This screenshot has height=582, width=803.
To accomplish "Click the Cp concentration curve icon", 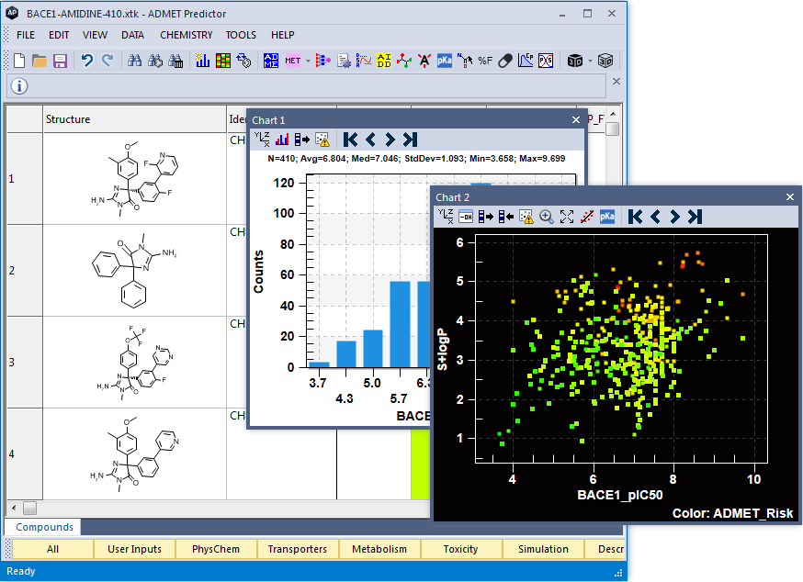I will point(526,61).
